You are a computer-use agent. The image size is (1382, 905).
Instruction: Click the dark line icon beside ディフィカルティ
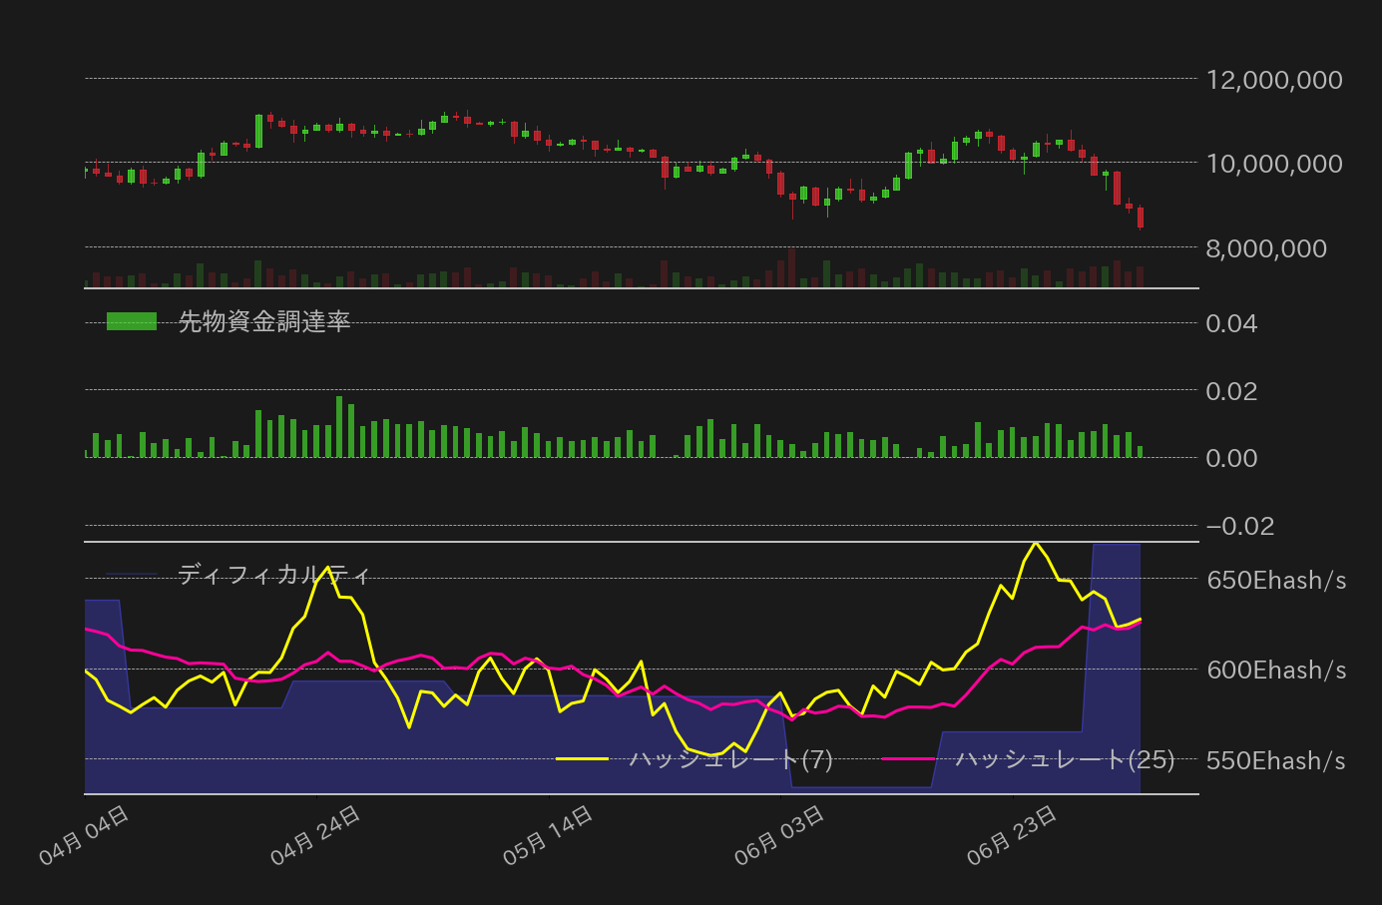(x=132, y=575)
